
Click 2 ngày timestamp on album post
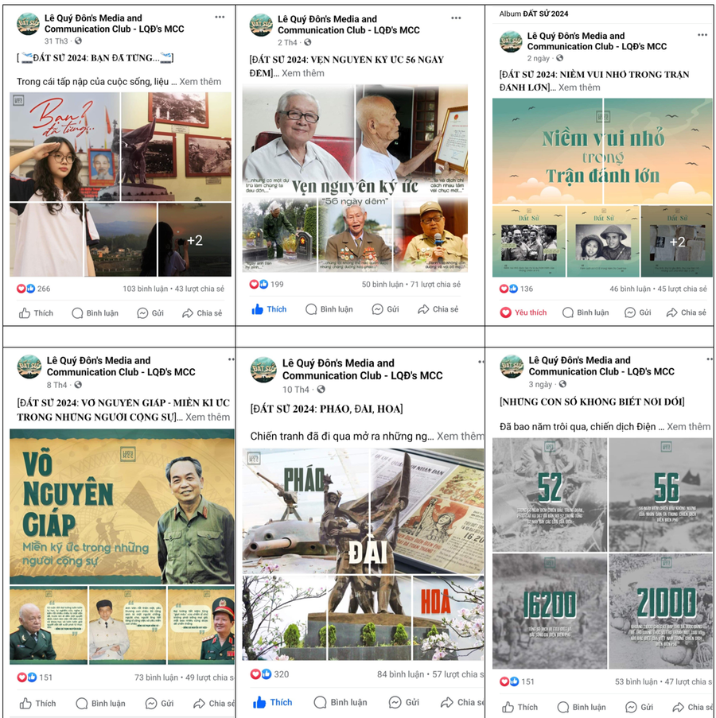pos(539,58)
